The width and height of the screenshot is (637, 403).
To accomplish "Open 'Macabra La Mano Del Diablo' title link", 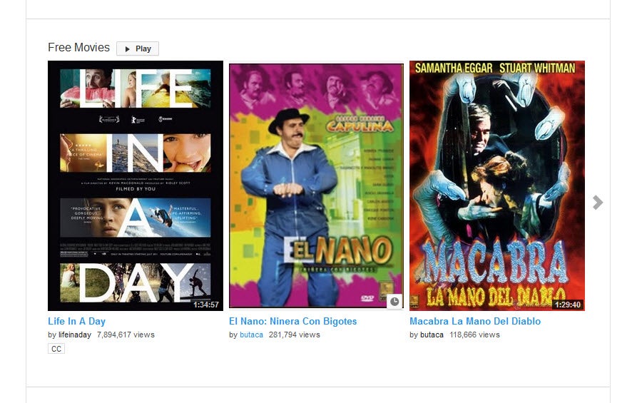I will [474, 321].
